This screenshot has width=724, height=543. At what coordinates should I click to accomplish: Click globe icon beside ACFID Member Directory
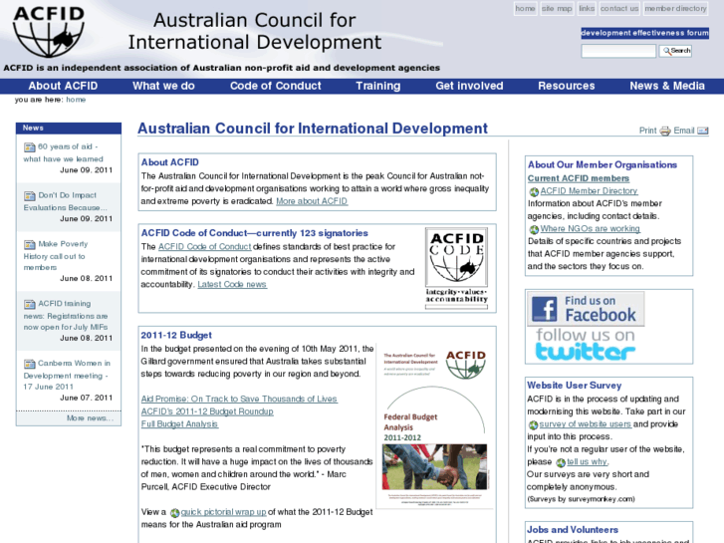[x=534, y=191]
